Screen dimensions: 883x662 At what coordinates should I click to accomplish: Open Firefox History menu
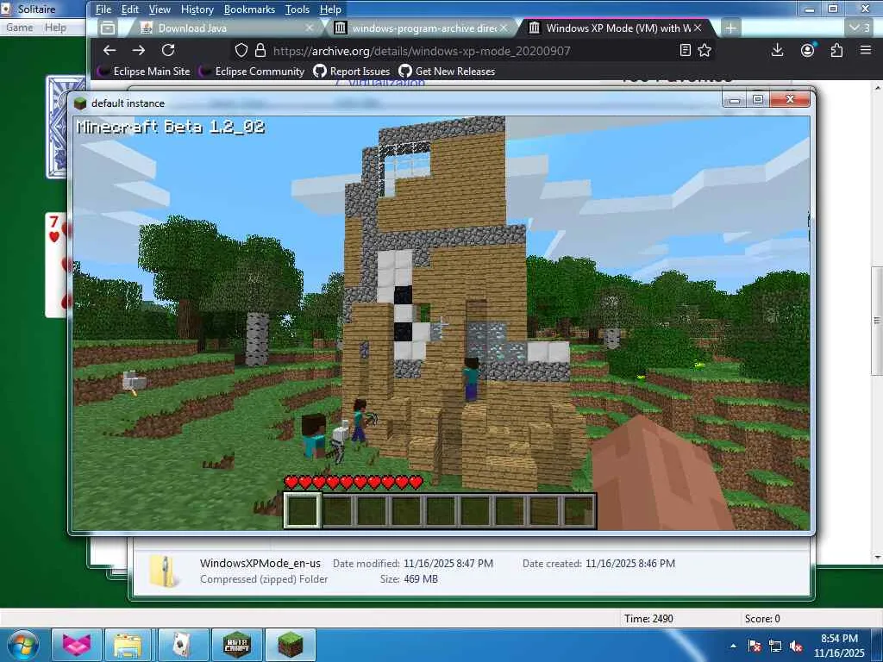(x=197, y=9)
